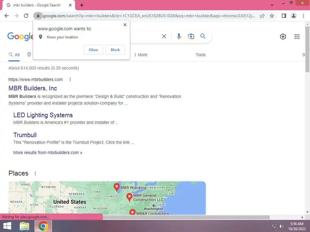The image size is (310, 232).
Task: Open options for mbrbuilders.com result
Action: pyautogui.click(x=70, y=79)
